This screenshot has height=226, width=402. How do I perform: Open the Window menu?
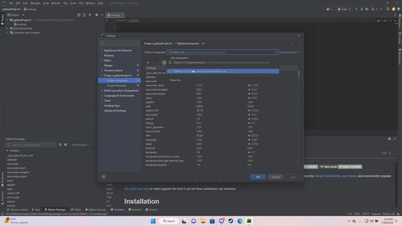coord(90,3)
